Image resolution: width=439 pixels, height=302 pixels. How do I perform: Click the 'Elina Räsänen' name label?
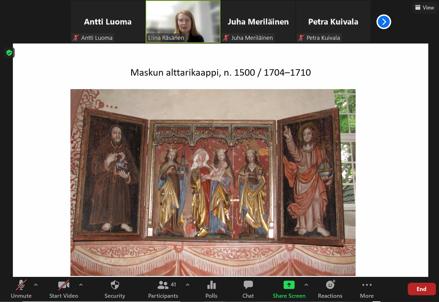[166, 38]
